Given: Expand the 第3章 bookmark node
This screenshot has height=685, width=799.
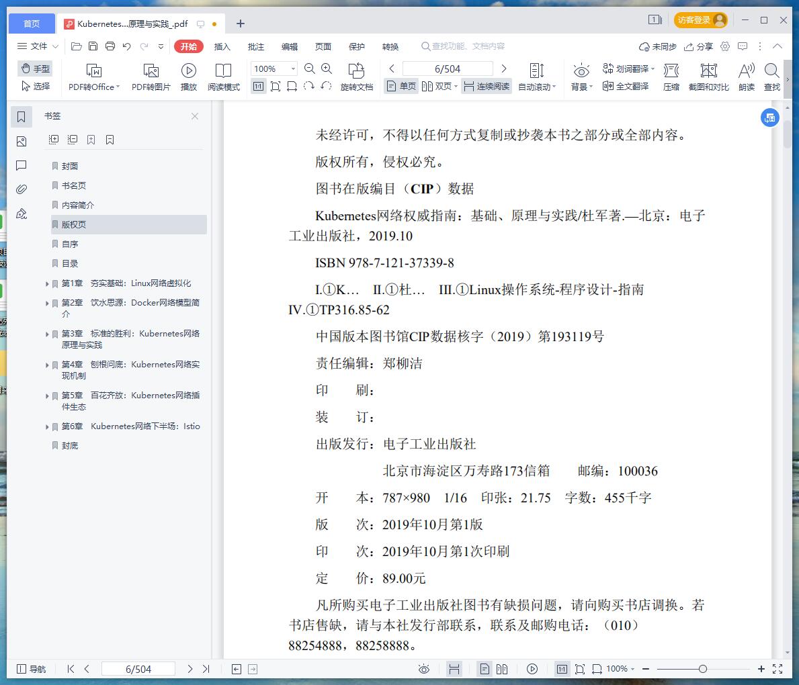Looking at the screenshot, I should coord(47,334).
